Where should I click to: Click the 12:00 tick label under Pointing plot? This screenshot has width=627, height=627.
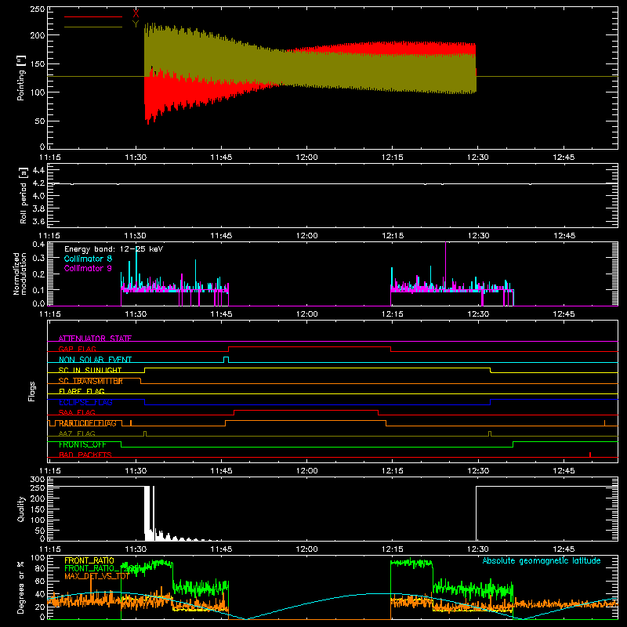(x=306, y=158)
